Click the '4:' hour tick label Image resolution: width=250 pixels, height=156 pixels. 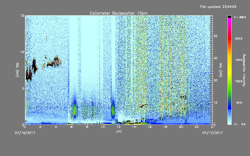(56, 127)
